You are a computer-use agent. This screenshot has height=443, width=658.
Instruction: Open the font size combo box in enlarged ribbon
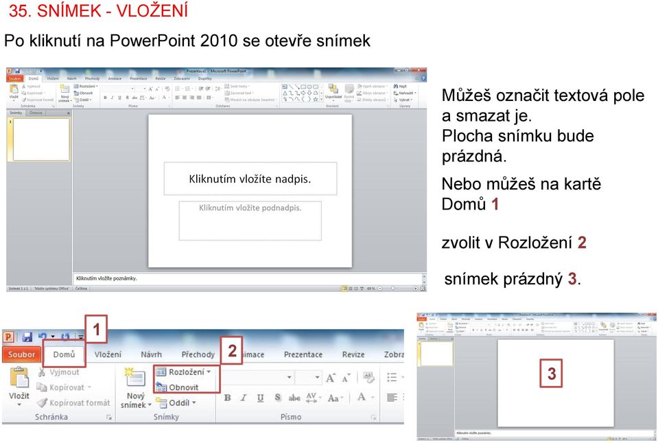pos(308,377)
